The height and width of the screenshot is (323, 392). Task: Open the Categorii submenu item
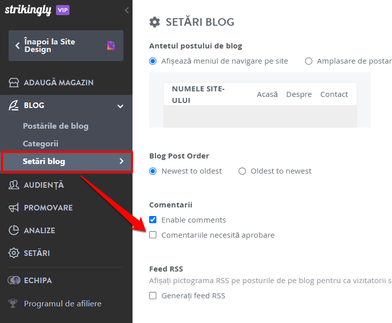coord(40,144)
